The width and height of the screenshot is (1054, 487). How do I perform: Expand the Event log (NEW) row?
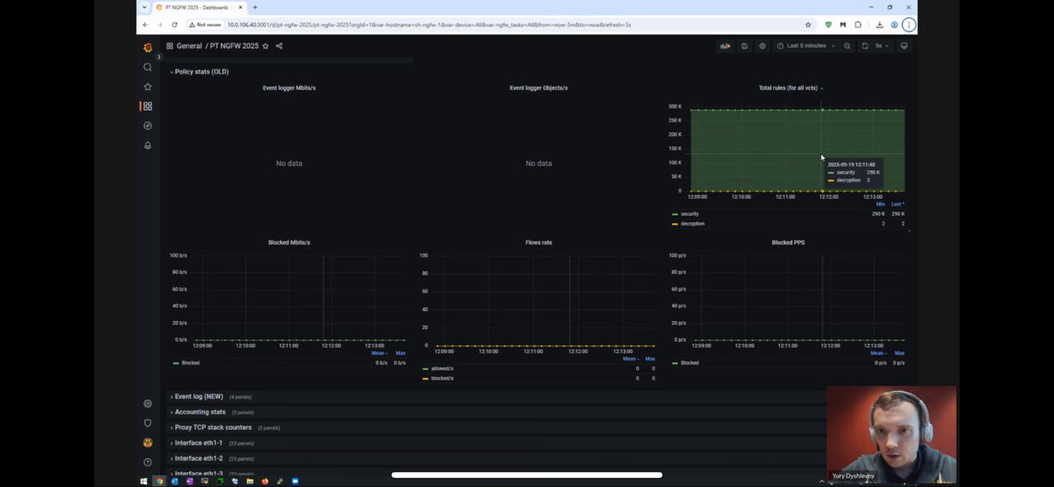[198, 397]
